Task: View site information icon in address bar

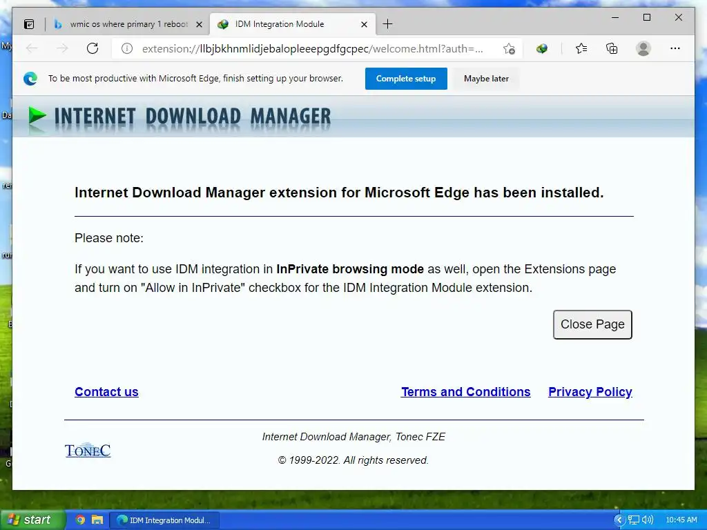Action: coord(127,49)
